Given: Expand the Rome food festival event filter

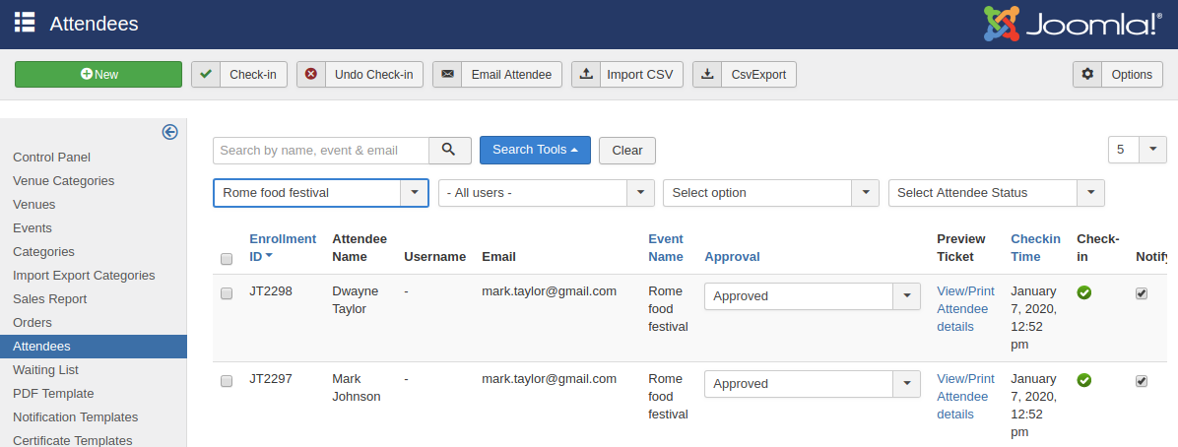Looking at the screenshot, I should point(414,193).
